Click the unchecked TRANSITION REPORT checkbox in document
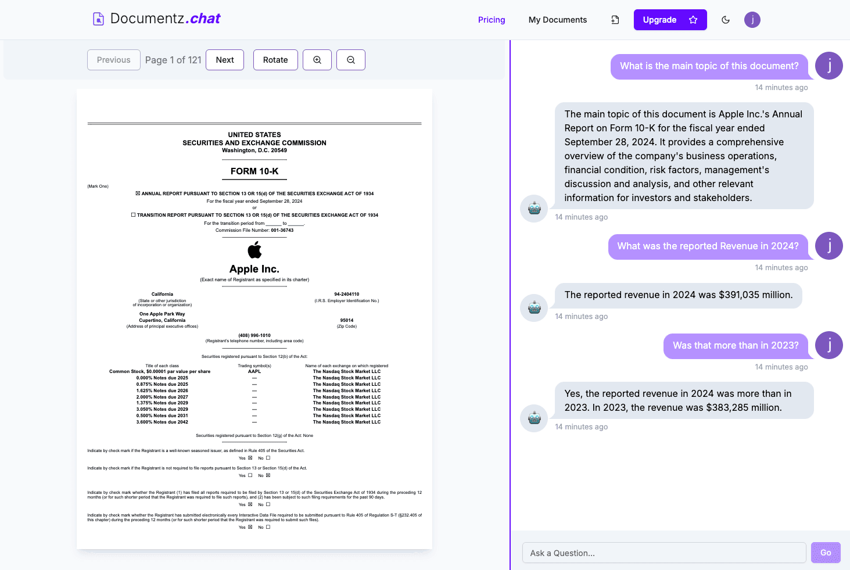 tap(133, 215)
